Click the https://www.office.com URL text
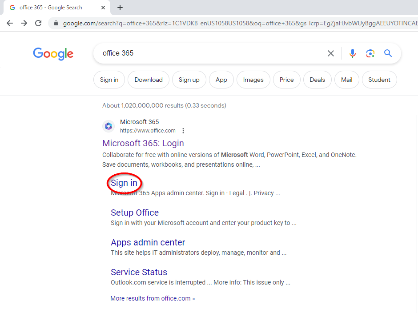 click(148, 131)
